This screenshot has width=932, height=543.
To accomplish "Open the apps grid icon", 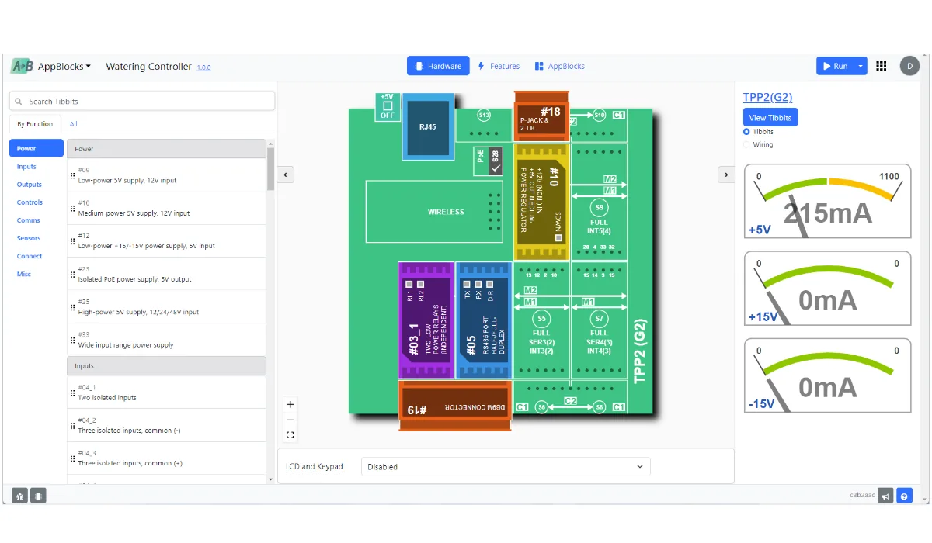I will click(882, 66).
